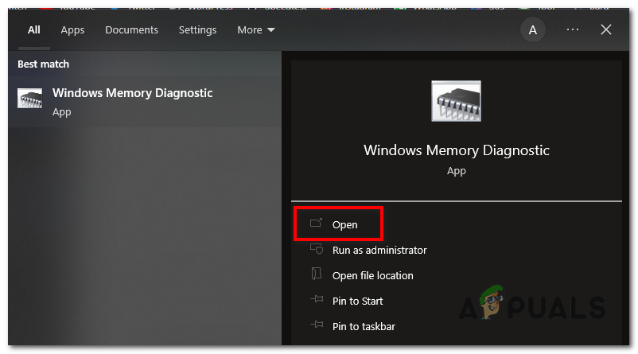Choose Pin to taskbar

click(x=364, y=327)
